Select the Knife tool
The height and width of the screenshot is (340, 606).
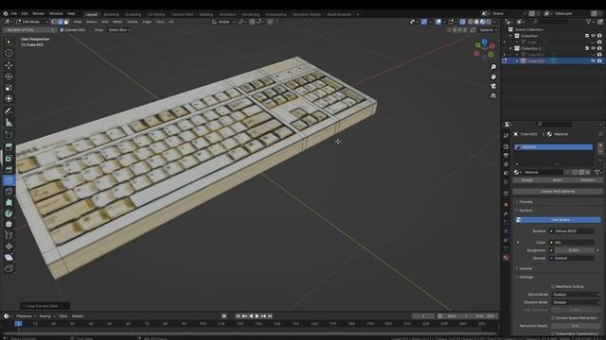[x=9, y=192]
